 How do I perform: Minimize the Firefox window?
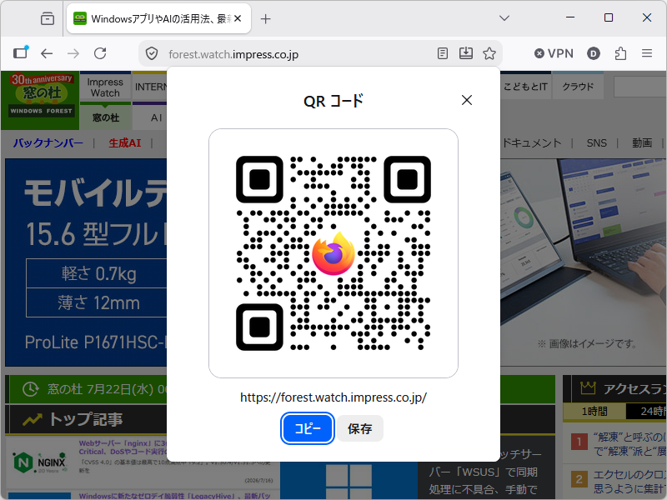point(570,17)
